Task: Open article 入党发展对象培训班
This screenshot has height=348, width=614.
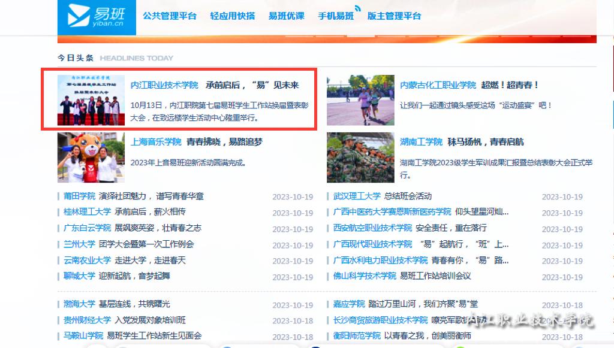Action: point(150,320)
